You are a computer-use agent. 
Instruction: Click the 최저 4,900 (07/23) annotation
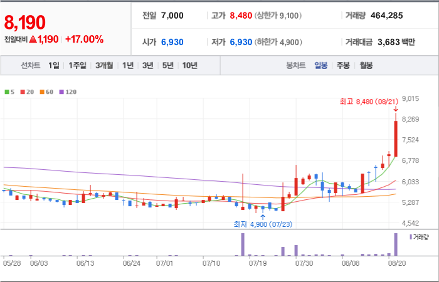point(263,224)
